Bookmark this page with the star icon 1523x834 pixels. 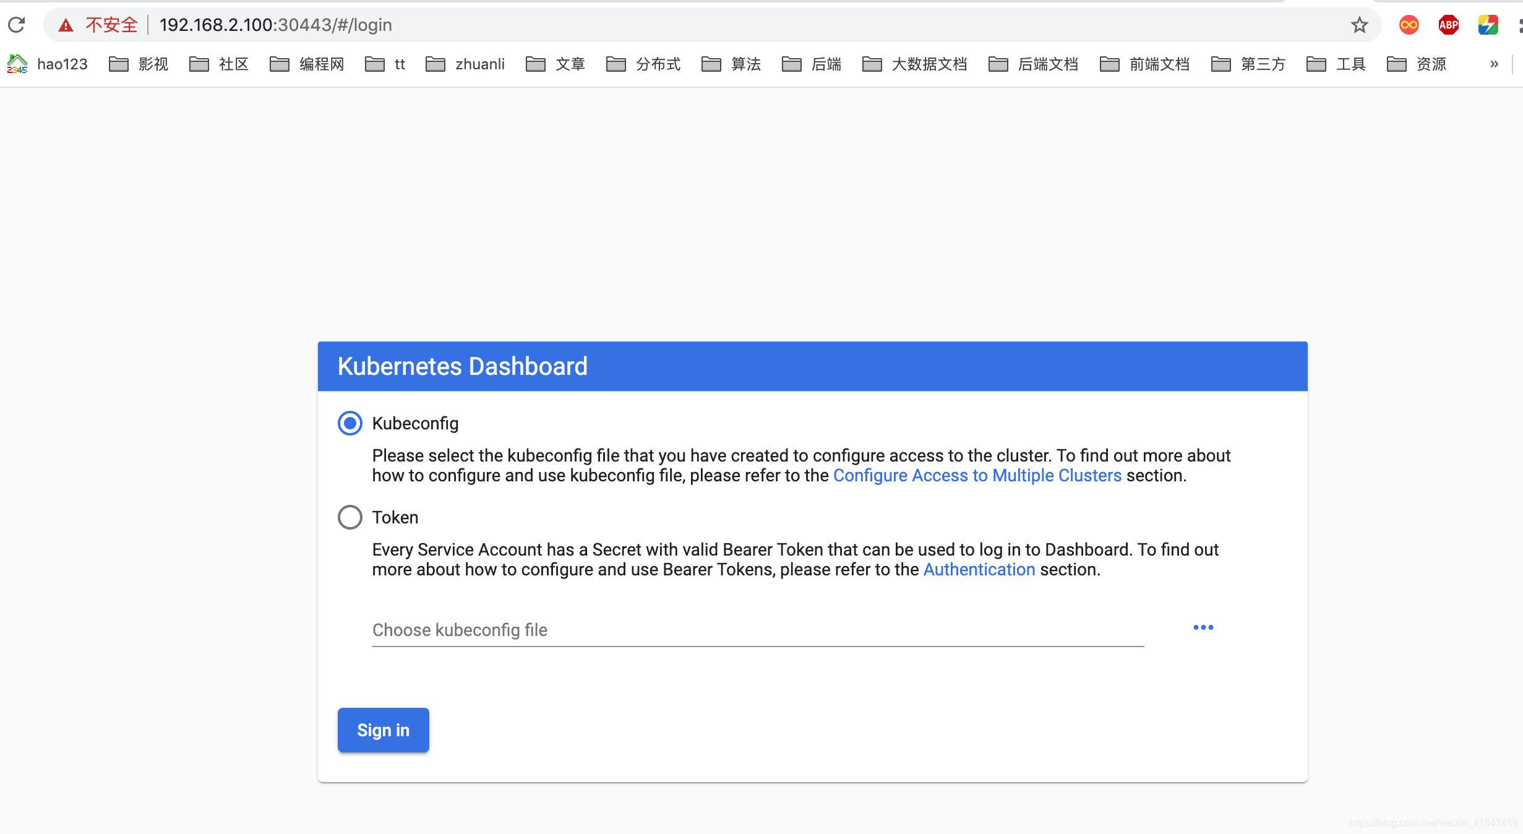(1359, 25)
